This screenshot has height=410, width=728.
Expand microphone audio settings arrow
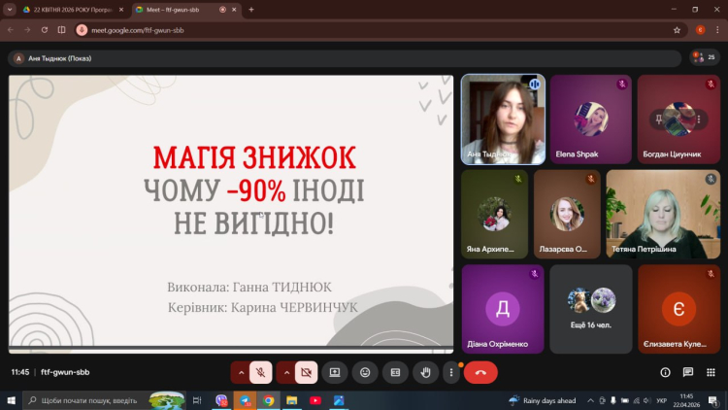(x=241, y=372)
